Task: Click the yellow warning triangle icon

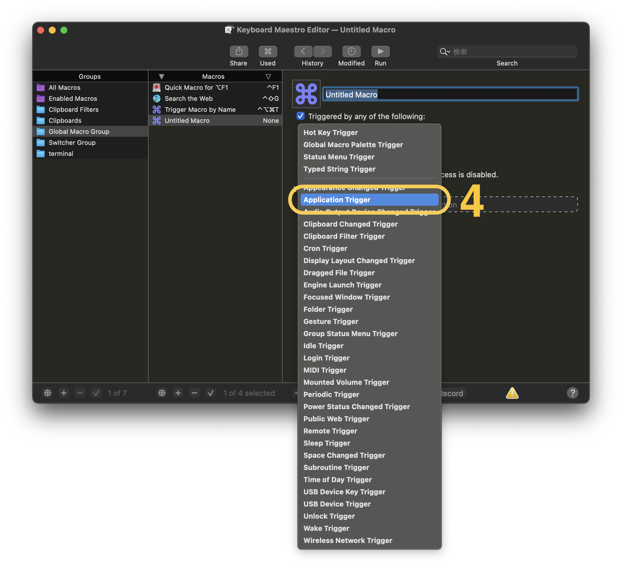Action: coord(512,393)
